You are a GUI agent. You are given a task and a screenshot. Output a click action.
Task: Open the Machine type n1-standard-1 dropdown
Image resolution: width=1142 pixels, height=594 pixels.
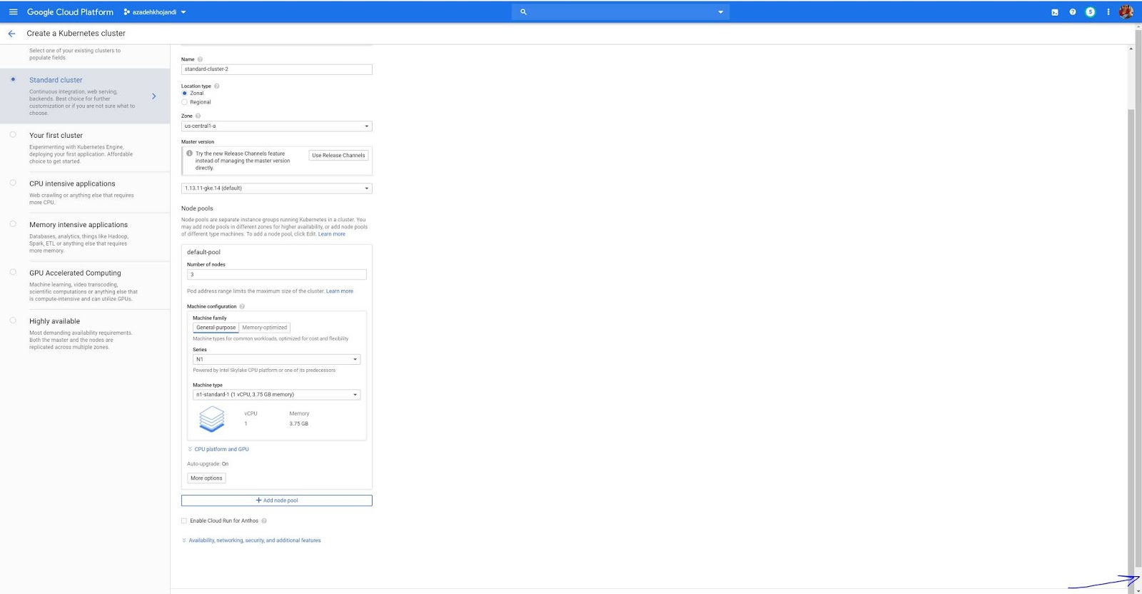click(x=276, y=395)
